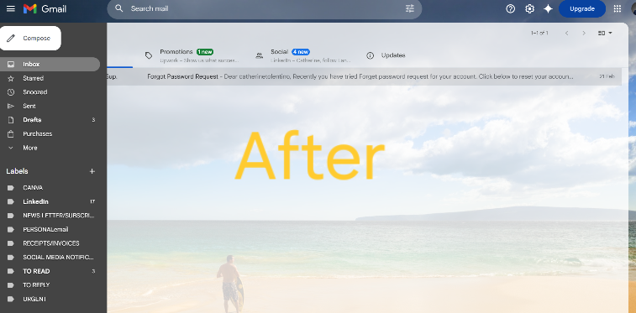Open the Sent folder
The height and width of the screenshot is (313, 636).
(x=50, y=106)
